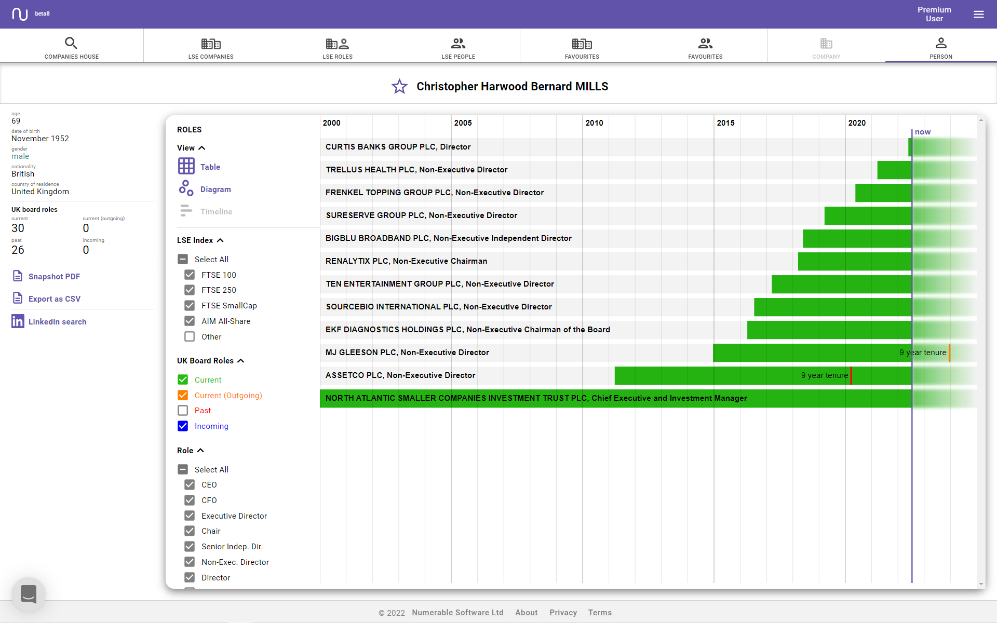997x623 pixels.
Task: Click the EKF Diagnostics Holdings PLC row
Action: pyautogui.click(x=648, y=330)
